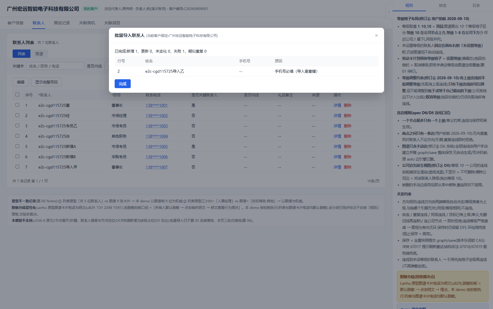Focus the 关键字 search input field
The image size is (493, 309).
point(55,66)
